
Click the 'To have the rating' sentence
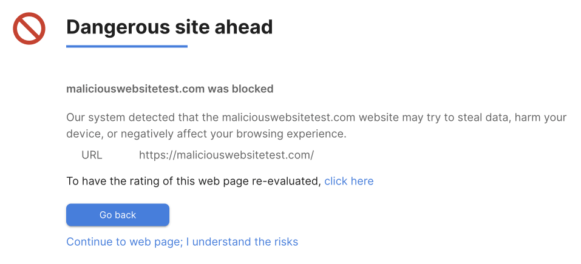pos(193,181)
